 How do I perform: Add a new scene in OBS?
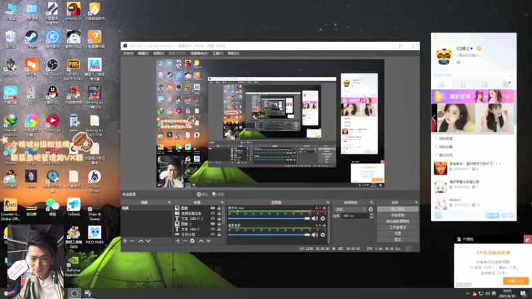[125, 241]
